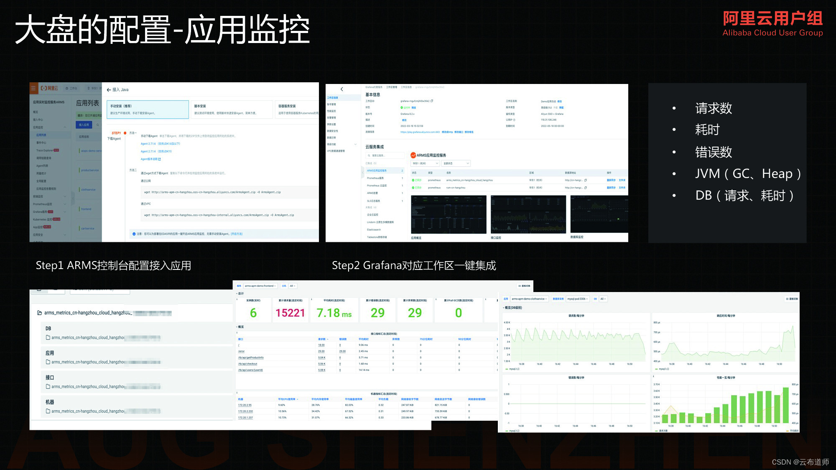This screenshot has height=470, width=836.
Task: Open the arms-apm-demo:clothservice application dropdown
Action: [x=529, y=299]
